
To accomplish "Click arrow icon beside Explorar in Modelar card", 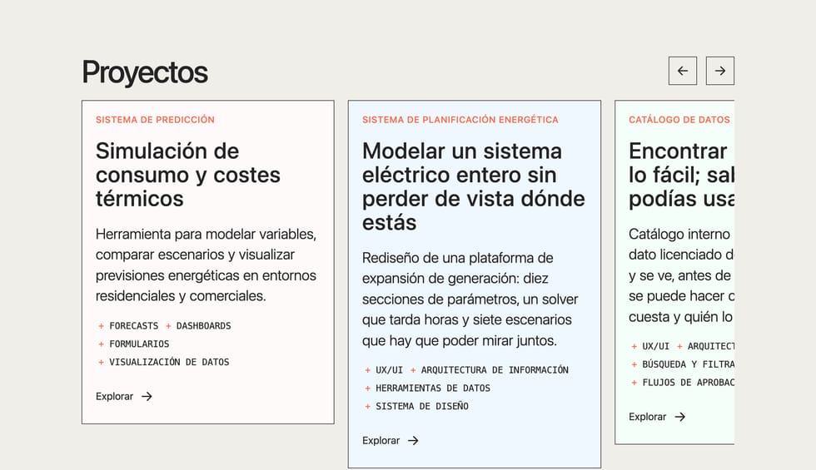I will point(413,440).
